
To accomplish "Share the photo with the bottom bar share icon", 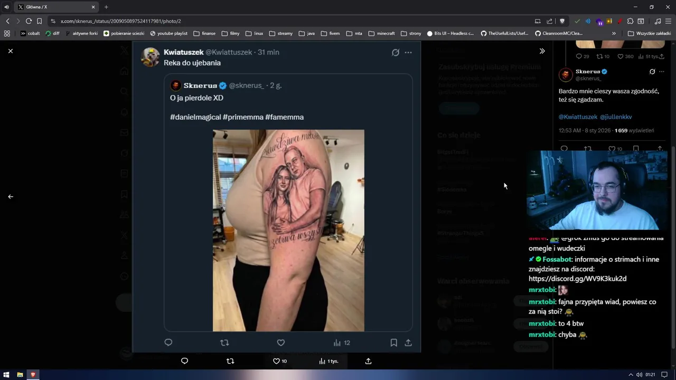I will click(368, 361).
